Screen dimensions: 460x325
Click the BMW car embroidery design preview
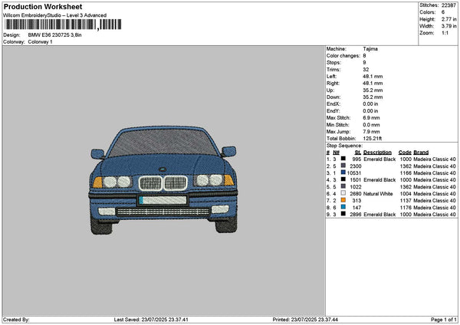pos(163,179)
